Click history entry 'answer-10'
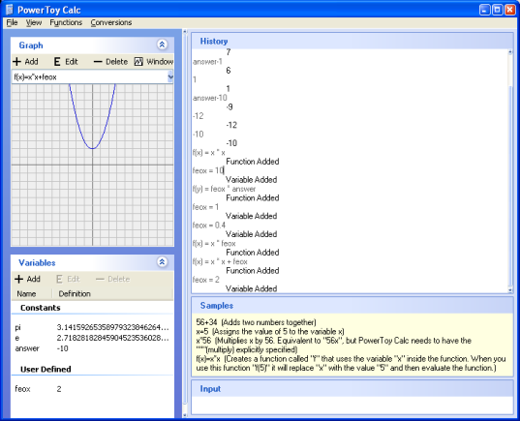The height and width of the screenshot is (421, 520). 210,98
